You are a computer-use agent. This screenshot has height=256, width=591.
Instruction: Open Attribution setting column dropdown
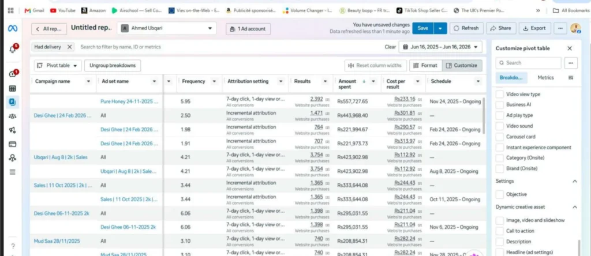click(281, 81)
